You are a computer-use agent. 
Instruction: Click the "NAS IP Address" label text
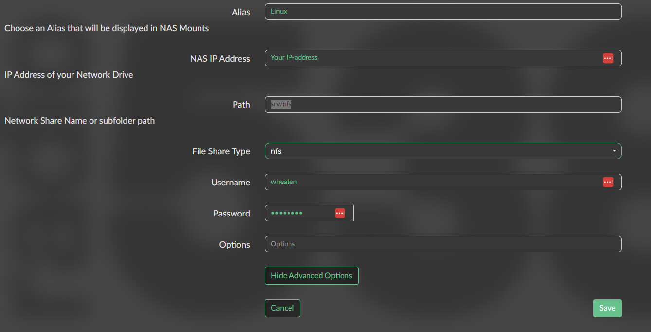[220, 59]
